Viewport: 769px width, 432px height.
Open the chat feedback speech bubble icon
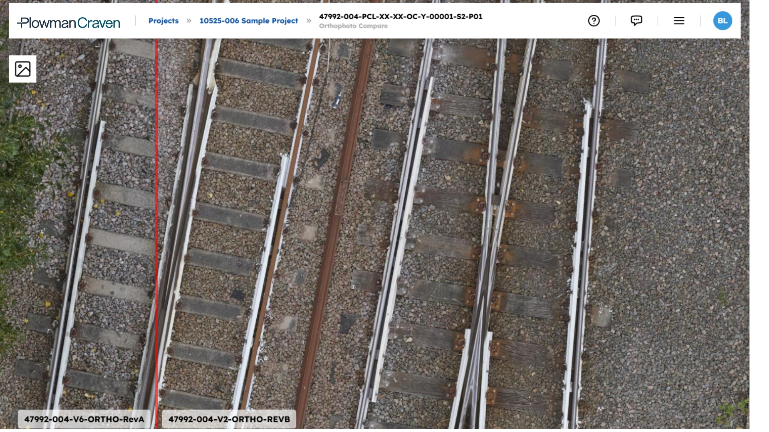(x=636, y=21)
